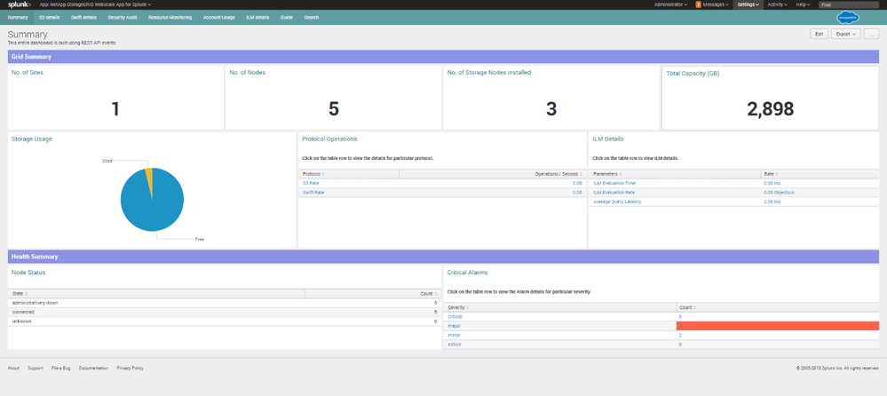Open the Swift Rate protocol row link
The width and height of the screenshot is (887, 396).
[312, 193]
